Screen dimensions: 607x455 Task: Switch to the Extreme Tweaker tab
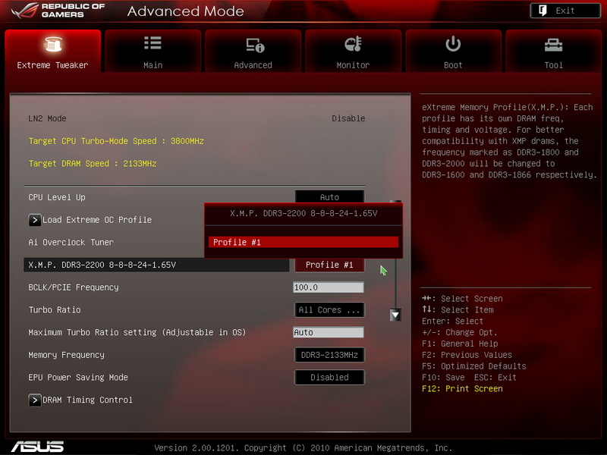[x=52, y=51]
